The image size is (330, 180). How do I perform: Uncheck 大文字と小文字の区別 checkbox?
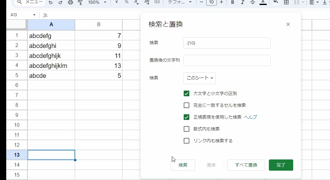187,93
